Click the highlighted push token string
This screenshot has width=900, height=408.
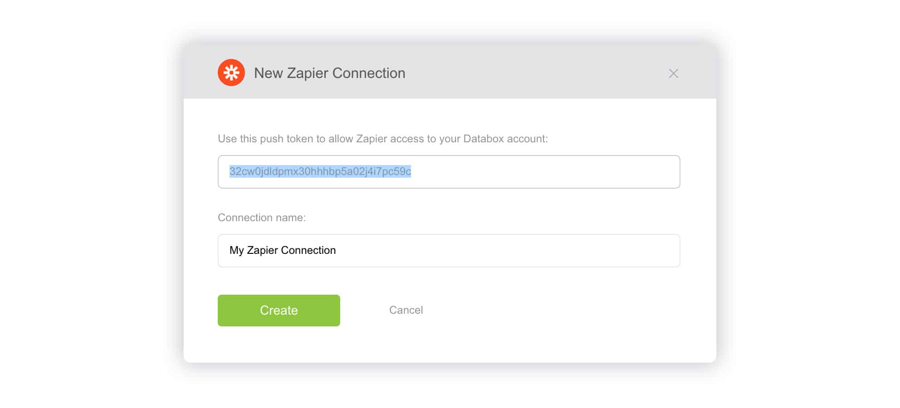point(320,171)
